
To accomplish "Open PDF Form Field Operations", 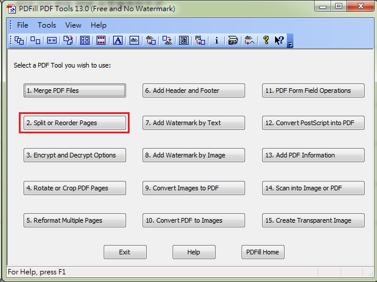I will 313,90.
